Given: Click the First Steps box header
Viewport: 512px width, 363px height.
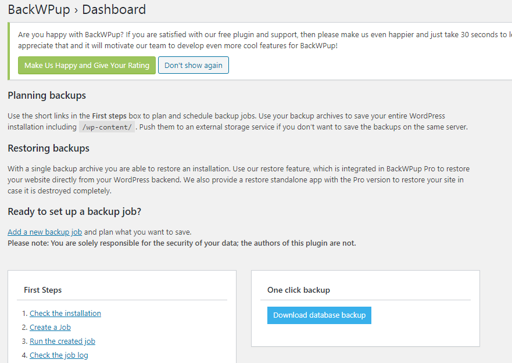Looking at the screenshot, I should click(43, 290).
